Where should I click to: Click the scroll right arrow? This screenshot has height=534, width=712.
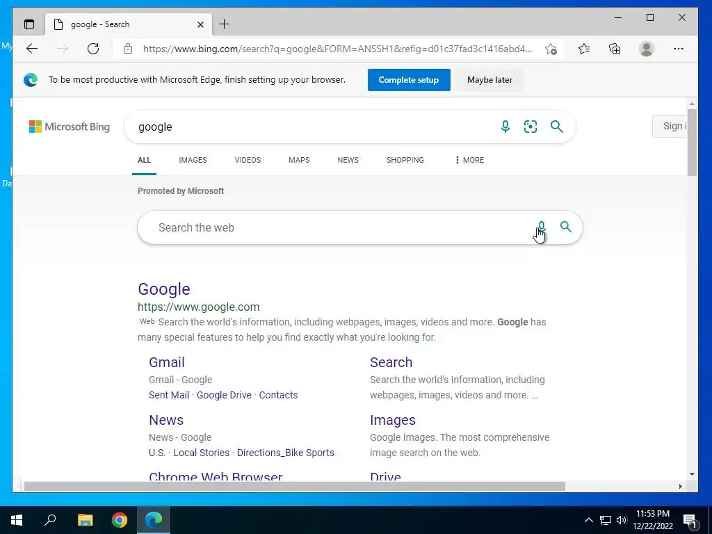(680, 486)
